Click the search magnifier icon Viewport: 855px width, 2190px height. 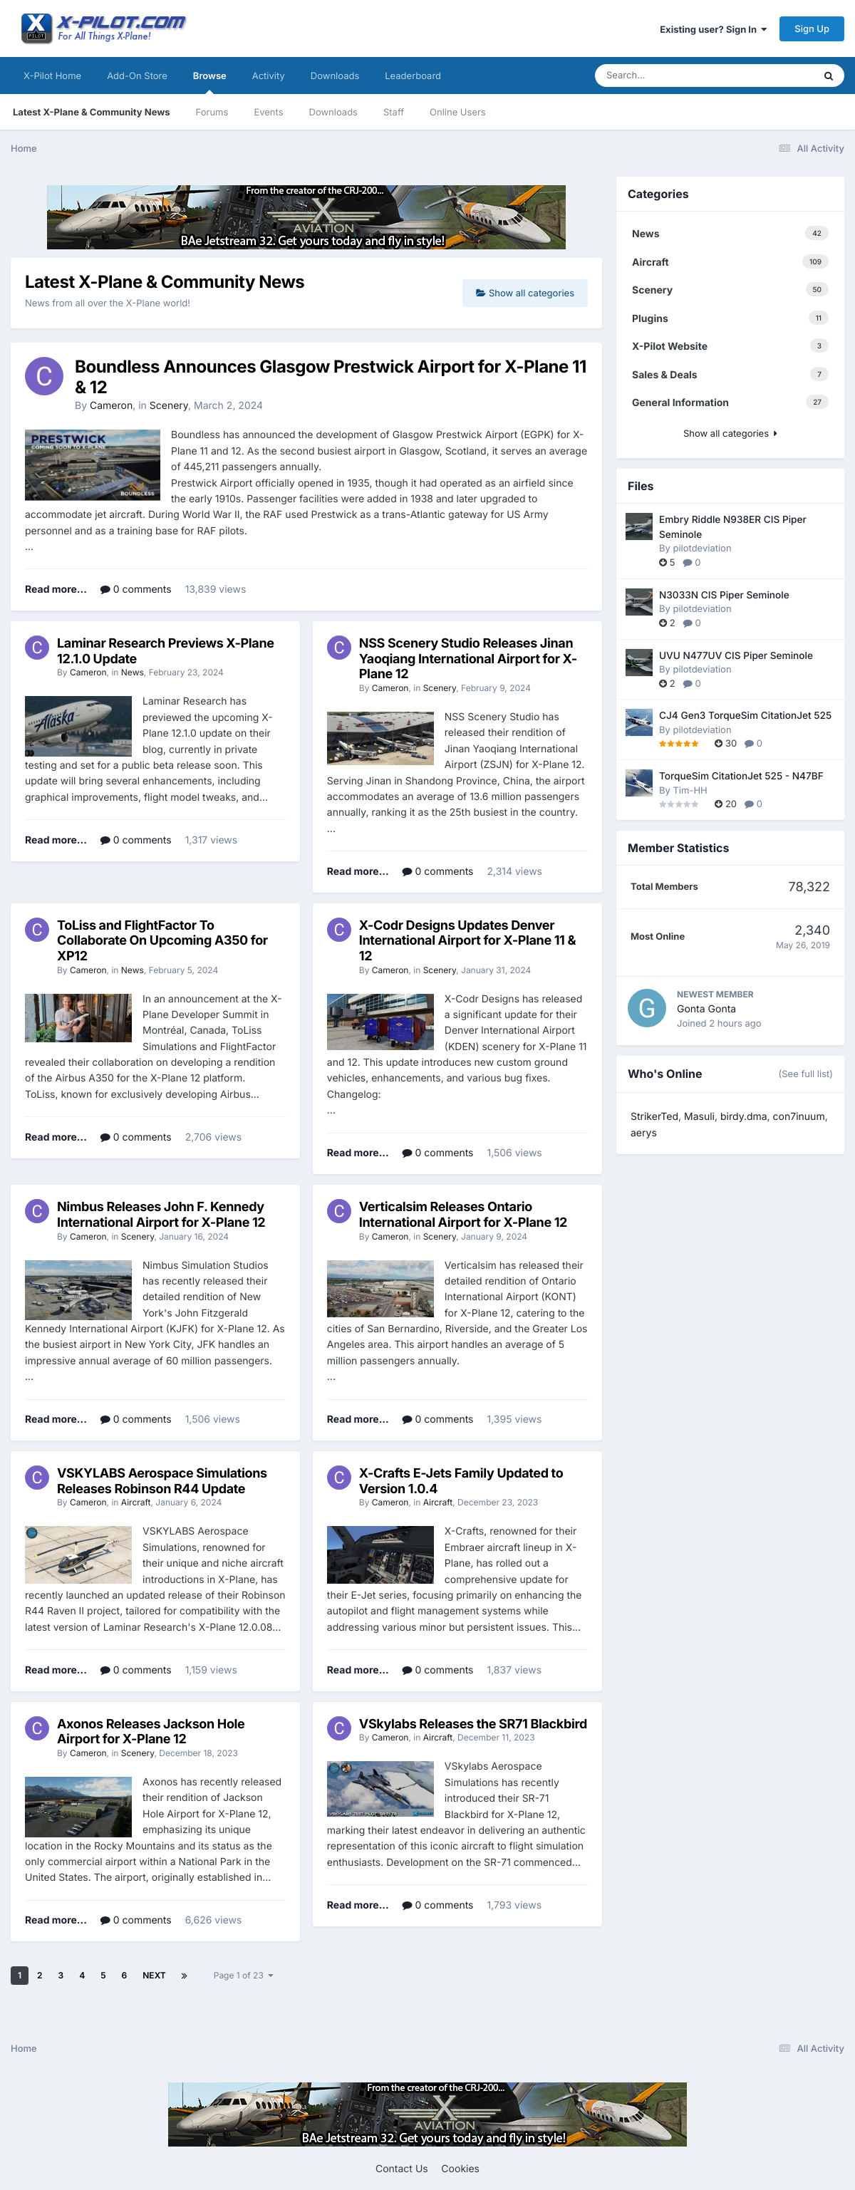(828, 76)
